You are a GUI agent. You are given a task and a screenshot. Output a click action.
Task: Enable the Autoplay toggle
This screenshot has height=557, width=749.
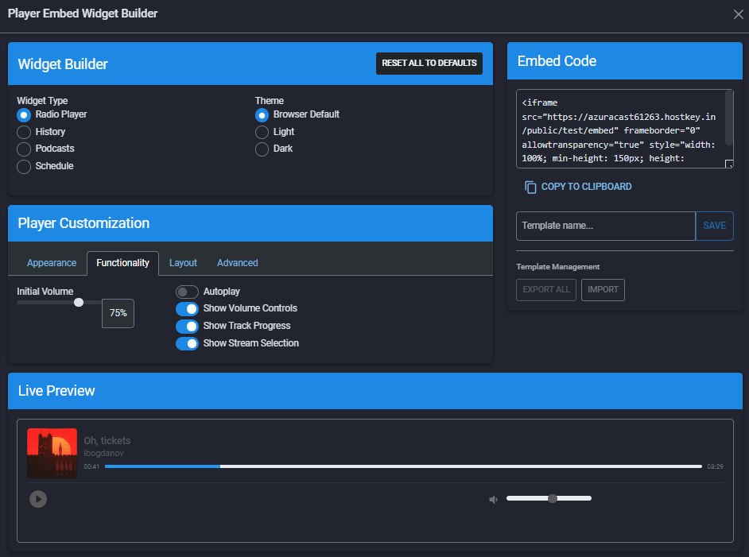click(x=187, y=292)
